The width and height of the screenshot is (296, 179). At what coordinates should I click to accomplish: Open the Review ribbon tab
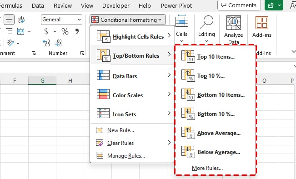pos(63,5)
